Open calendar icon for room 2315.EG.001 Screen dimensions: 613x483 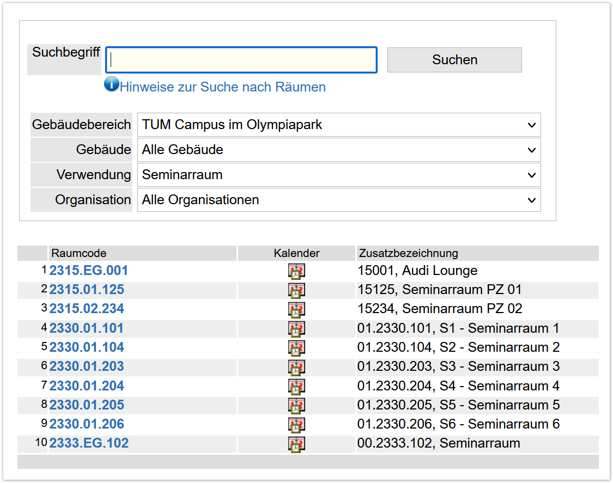[x=296, y=271]
